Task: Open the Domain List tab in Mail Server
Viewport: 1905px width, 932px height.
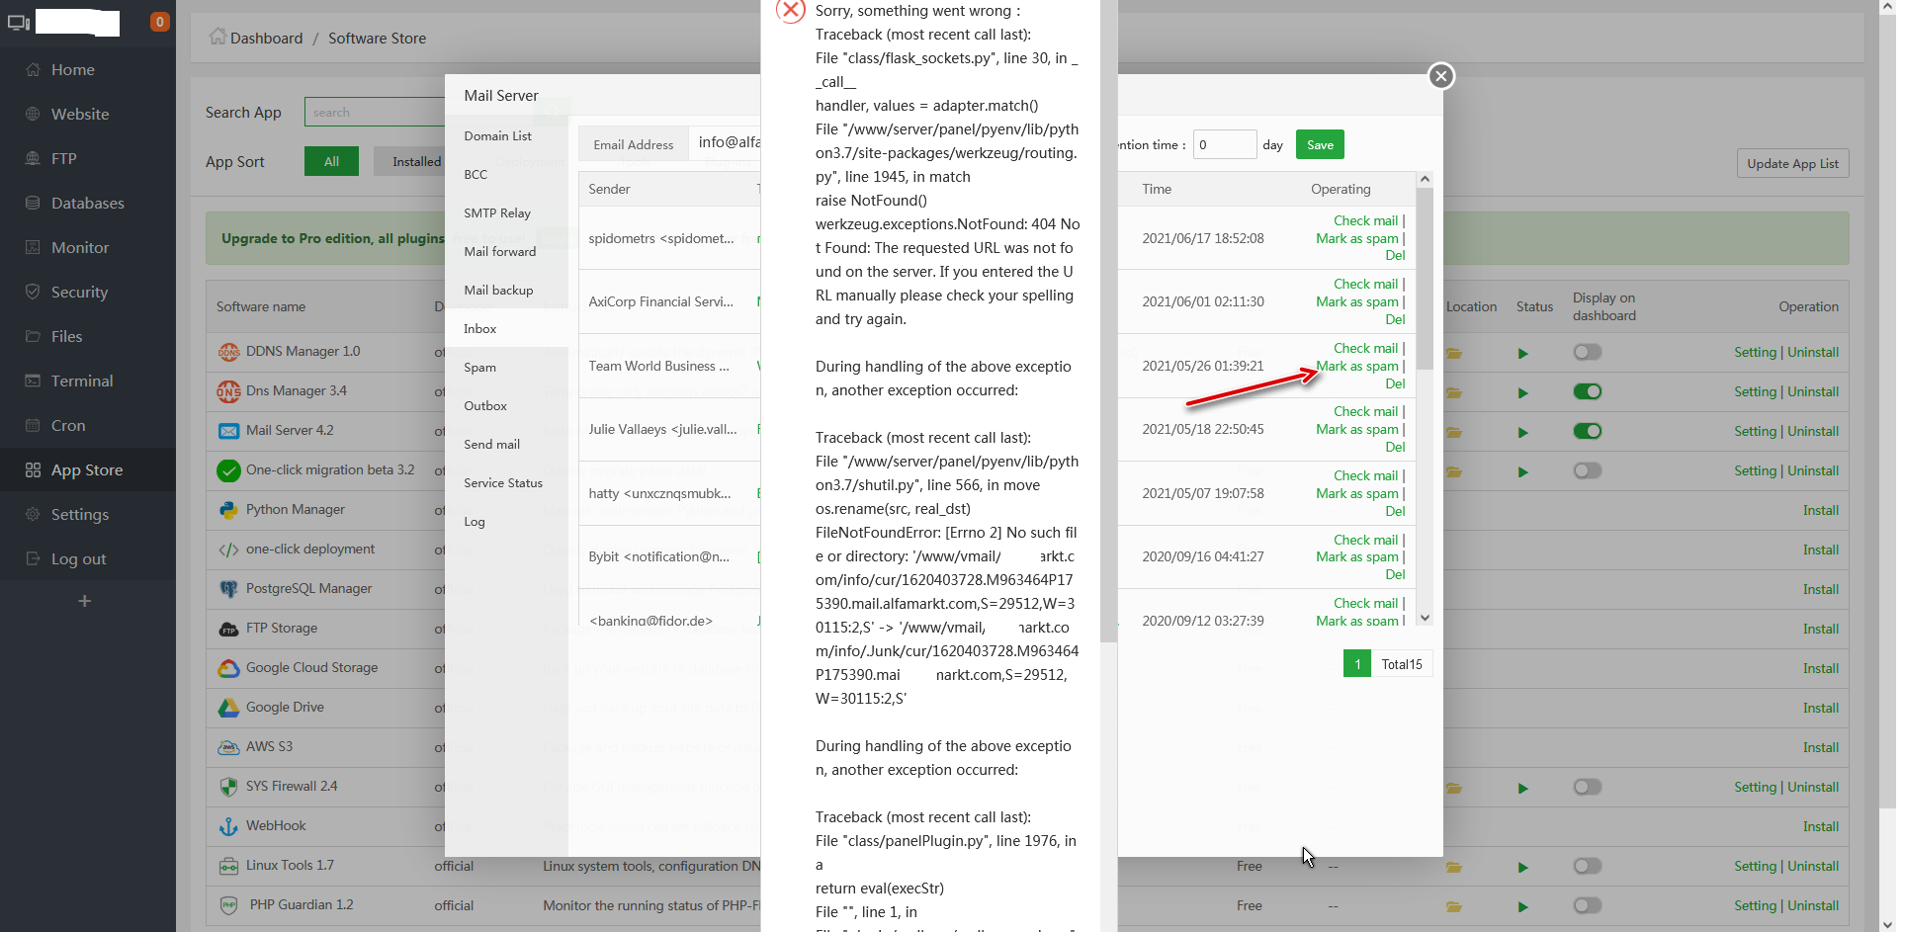Action: click(497, 136)
